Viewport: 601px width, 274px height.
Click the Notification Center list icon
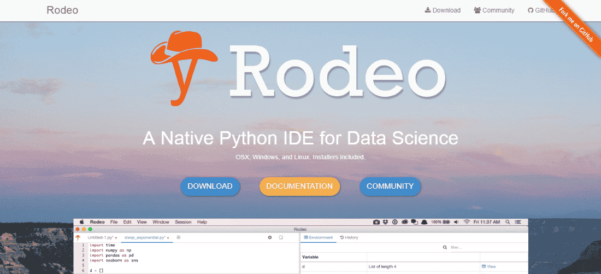518,222
